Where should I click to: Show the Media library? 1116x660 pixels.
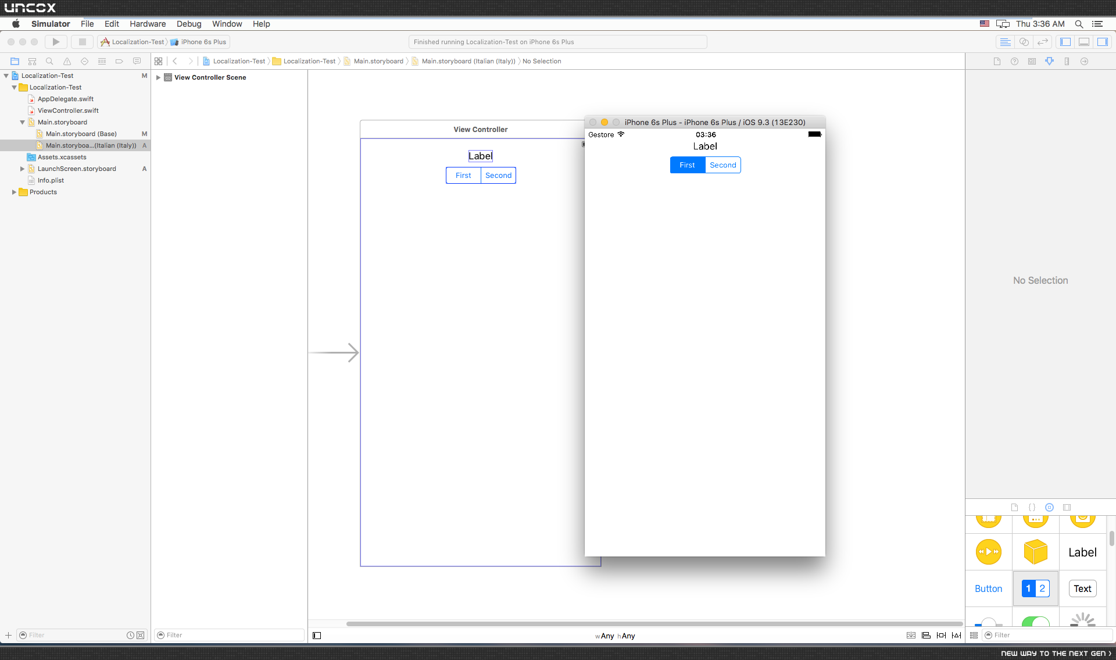[1067, 507]
